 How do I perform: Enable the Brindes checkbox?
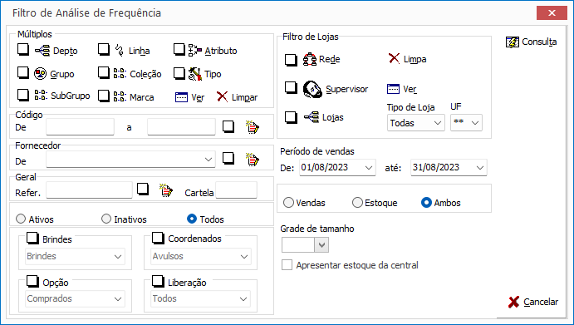click(32, 239)
